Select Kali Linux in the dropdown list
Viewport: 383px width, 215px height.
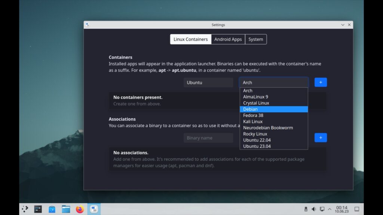[274, 121]
